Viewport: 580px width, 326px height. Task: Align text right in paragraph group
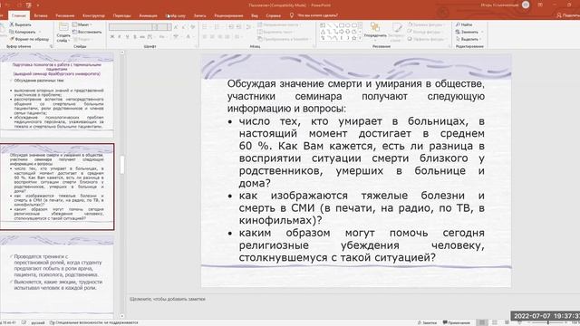(219, 37)
